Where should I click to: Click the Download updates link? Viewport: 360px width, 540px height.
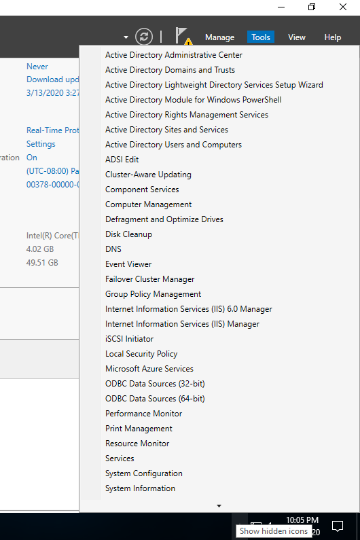coord(53,79)
